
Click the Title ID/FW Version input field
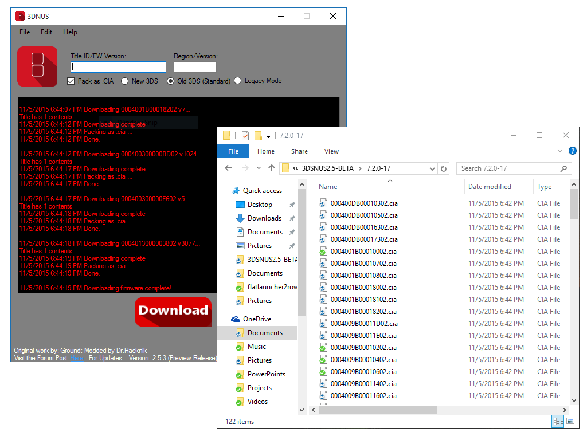pyautogui.click(x=118, y=67)
